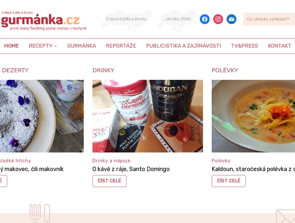Open the Gurmánka menu item
This screenshot has width=295, height=223.
point(81,46)
